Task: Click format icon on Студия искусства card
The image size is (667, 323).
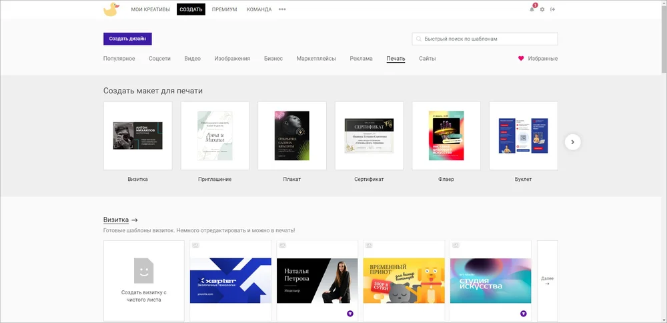Action: pyautogui.click(x=456, y=245)
